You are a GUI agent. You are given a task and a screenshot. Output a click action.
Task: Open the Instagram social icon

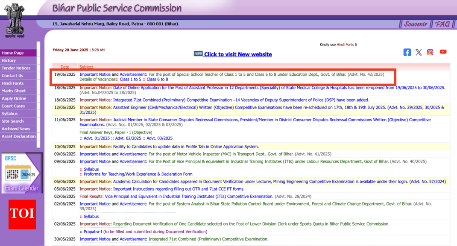coord(430,52)
